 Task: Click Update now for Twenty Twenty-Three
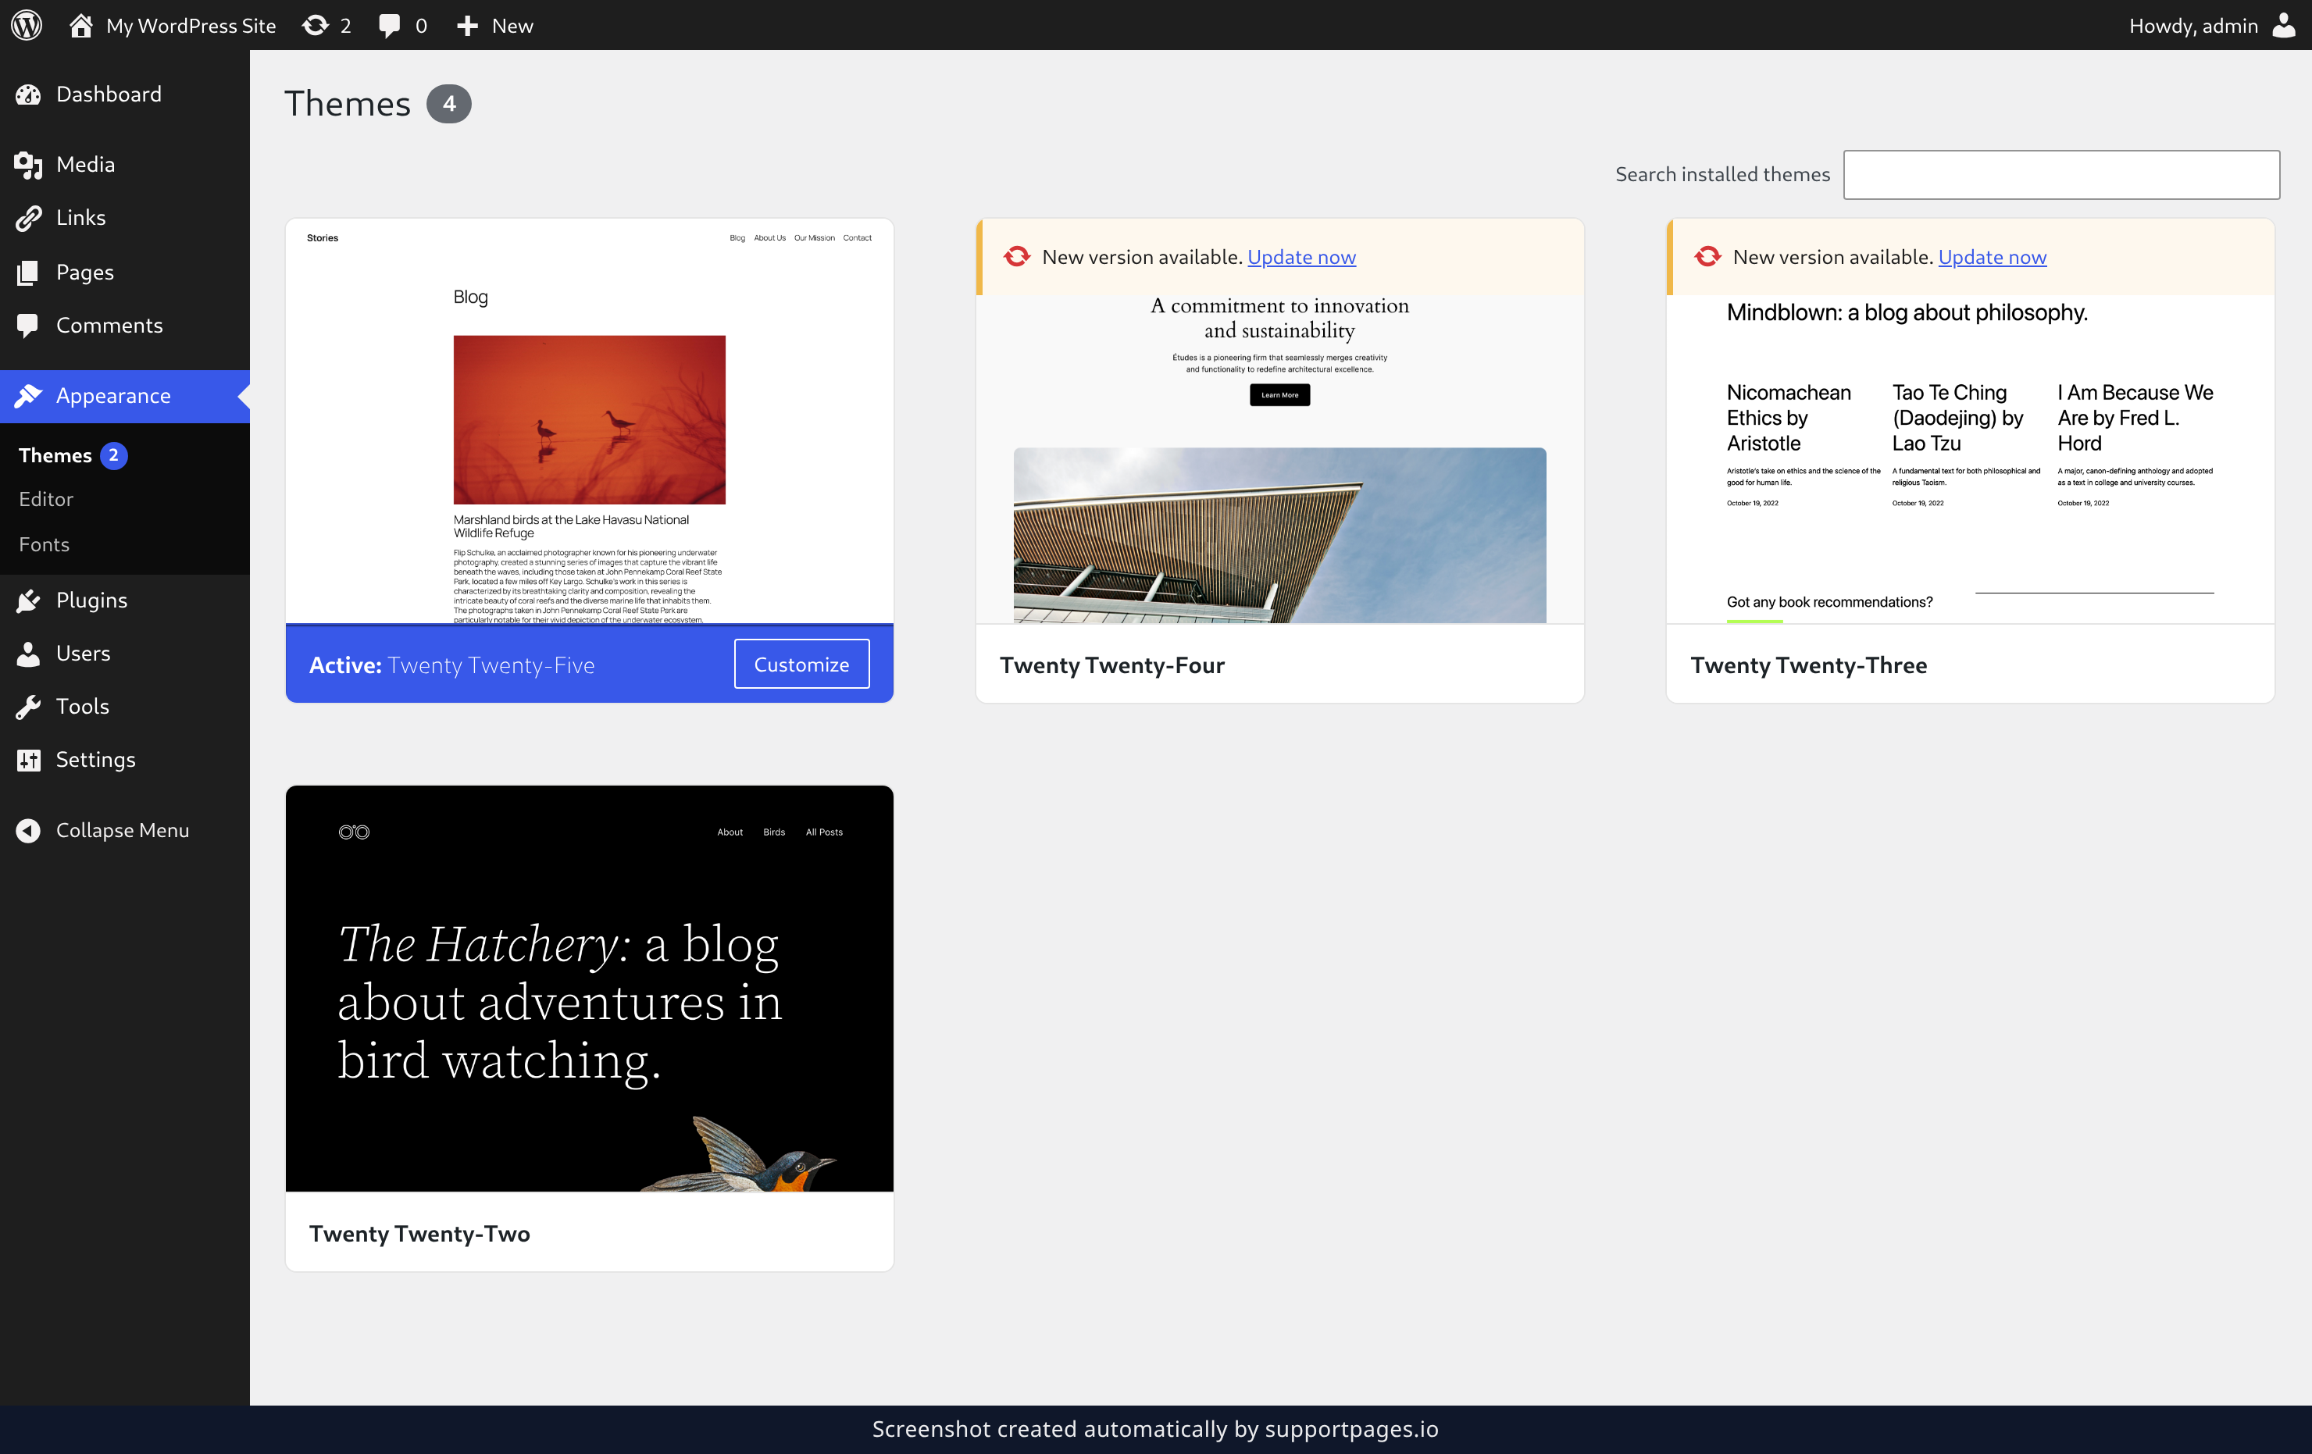click(x=1993, y=257)
